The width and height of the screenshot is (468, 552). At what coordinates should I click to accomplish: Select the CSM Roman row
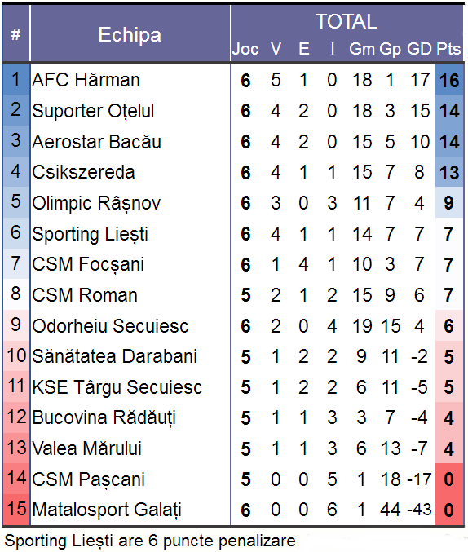233,295
